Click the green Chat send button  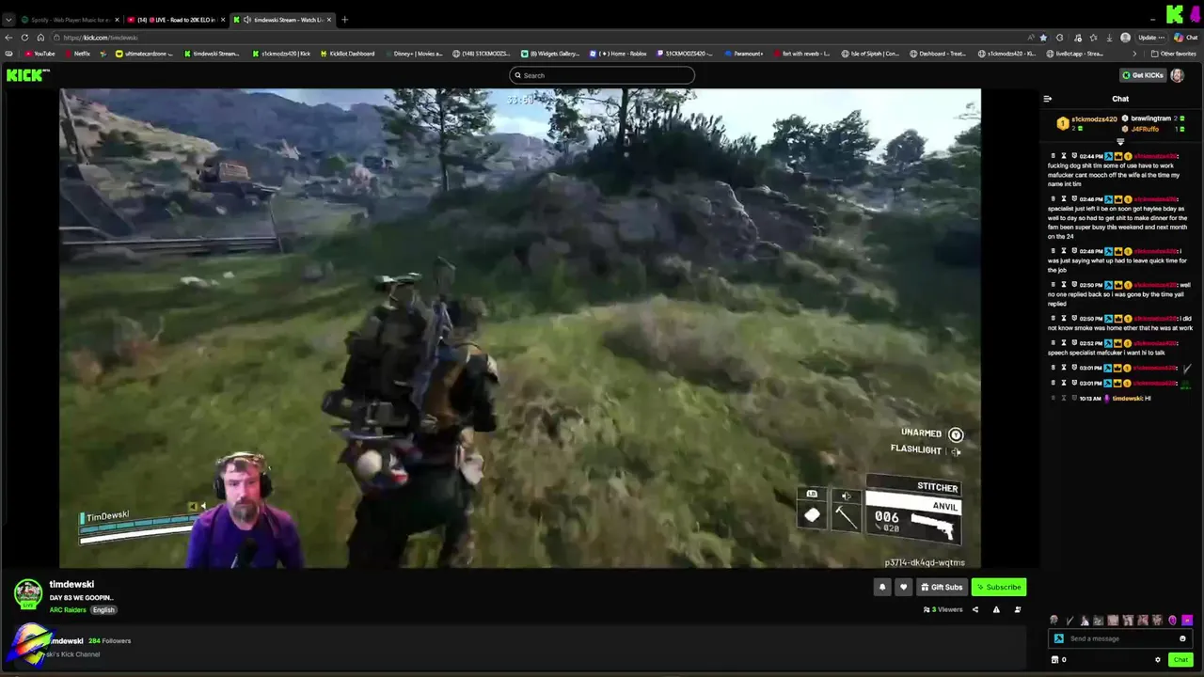1180,659
